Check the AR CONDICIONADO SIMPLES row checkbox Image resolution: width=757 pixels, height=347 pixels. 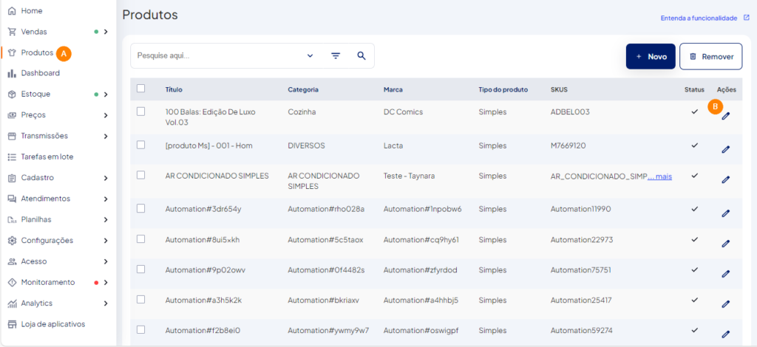coord(141,175)
